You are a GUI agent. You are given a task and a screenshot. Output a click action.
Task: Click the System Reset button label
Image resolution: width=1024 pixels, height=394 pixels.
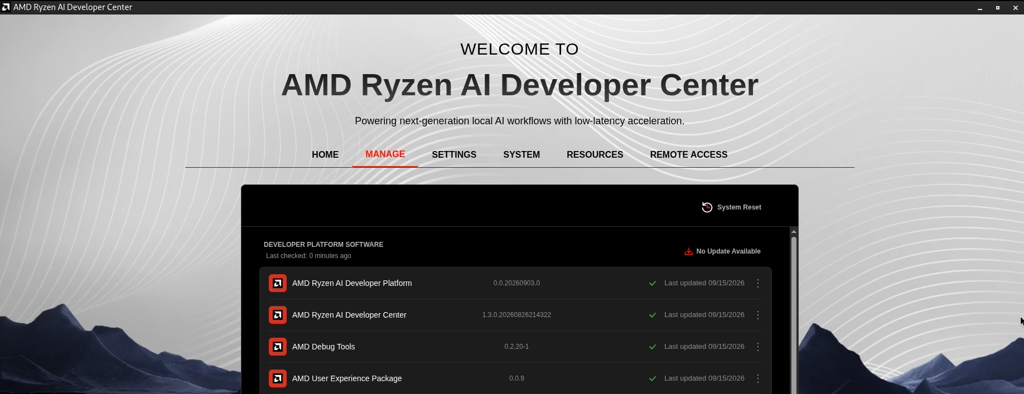coord(739,207)
